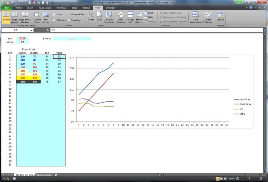Switch to the Insert tab
268x182 pixels.
(x=30, y=8)
